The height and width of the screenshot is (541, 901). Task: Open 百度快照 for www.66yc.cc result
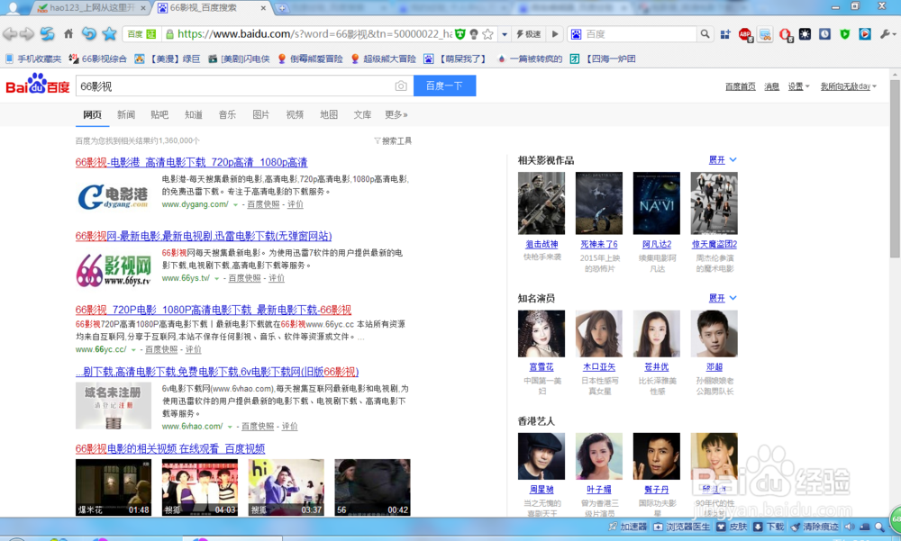[x=161, y=350]
